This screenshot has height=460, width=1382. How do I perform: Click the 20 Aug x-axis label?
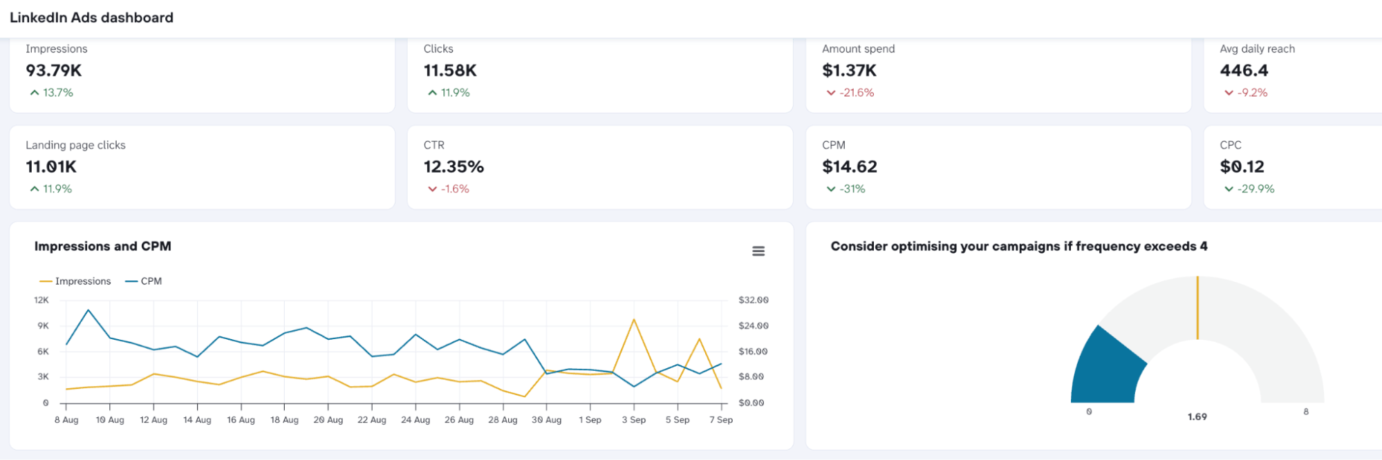(328, 420)
